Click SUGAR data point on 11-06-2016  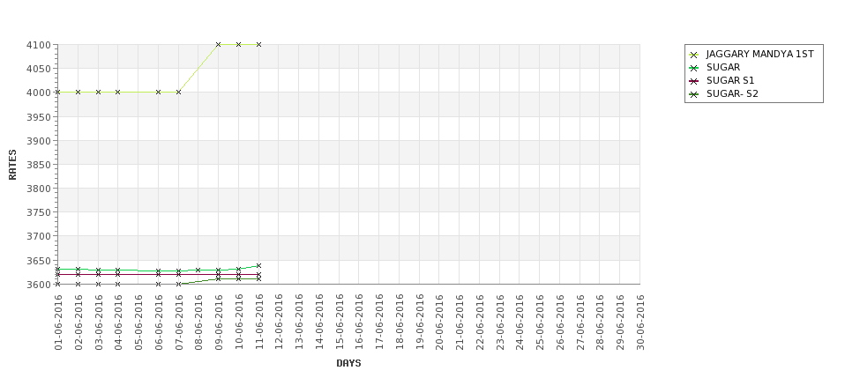[x=258, y=266]
